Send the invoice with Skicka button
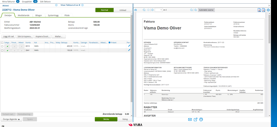277x127 pixels. point(106,119)
